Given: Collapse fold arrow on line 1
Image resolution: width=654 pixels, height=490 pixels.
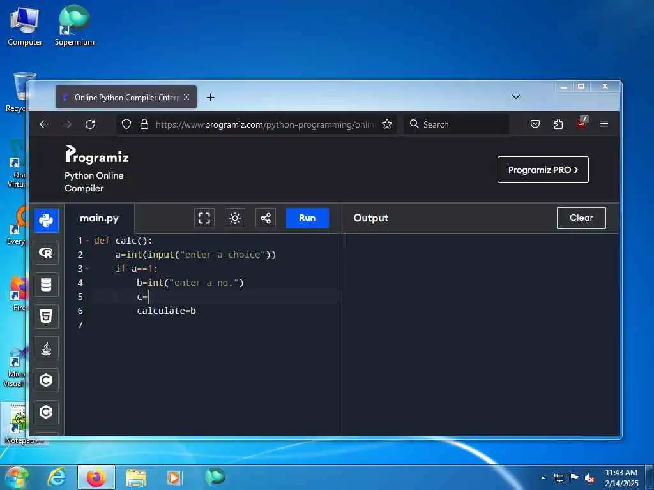Looking at the screenshot, I should coord(87,241).
